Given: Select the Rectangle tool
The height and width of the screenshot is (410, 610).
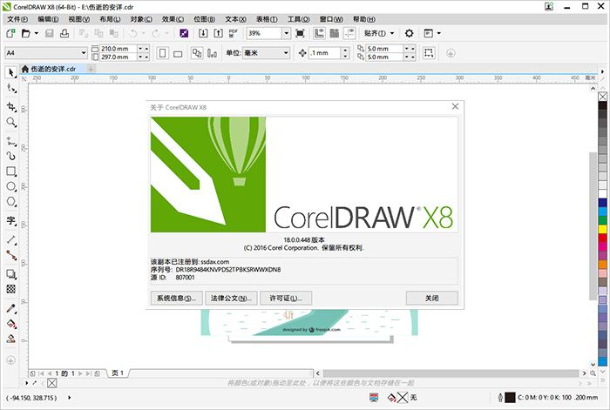Looking at the screenshot, I should pyautogui.click(x=10, y=171).
